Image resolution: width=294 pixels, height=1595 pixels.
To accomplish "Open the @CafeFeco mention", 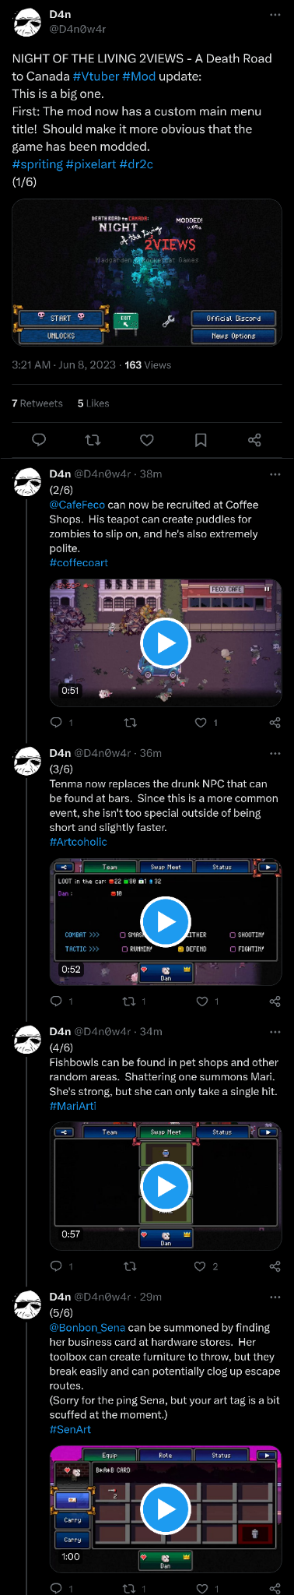I will coord(77,505).
